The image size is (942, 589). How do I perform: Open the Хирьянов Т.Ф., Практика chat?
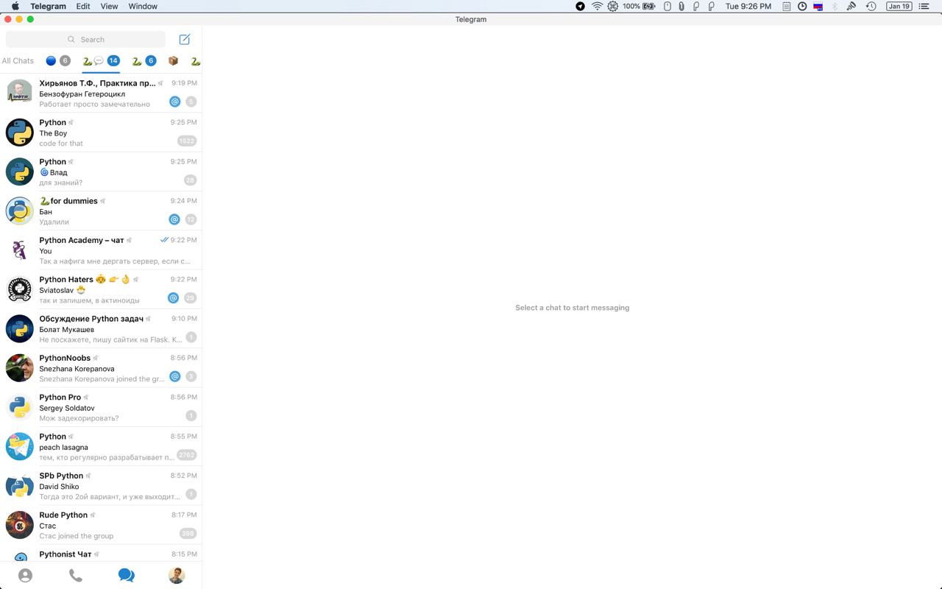coord(101,93)
